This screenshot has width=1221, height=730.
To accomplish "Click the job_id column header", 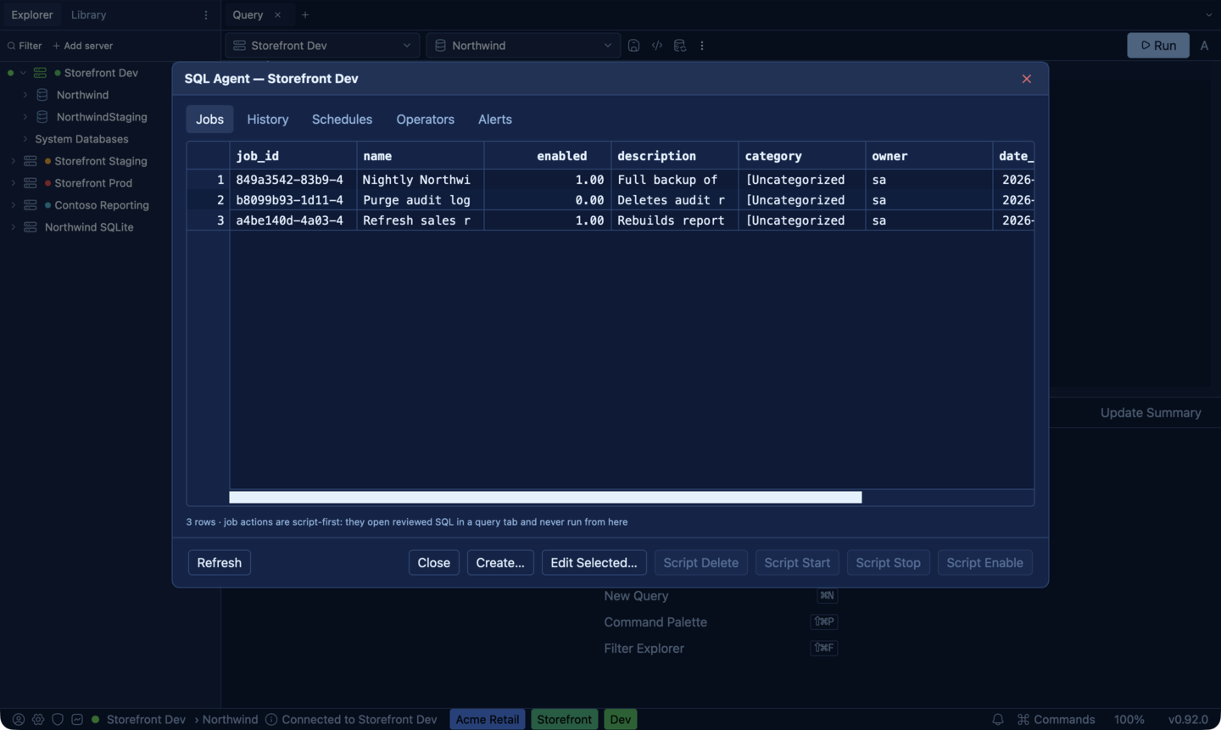I will 293,156.
